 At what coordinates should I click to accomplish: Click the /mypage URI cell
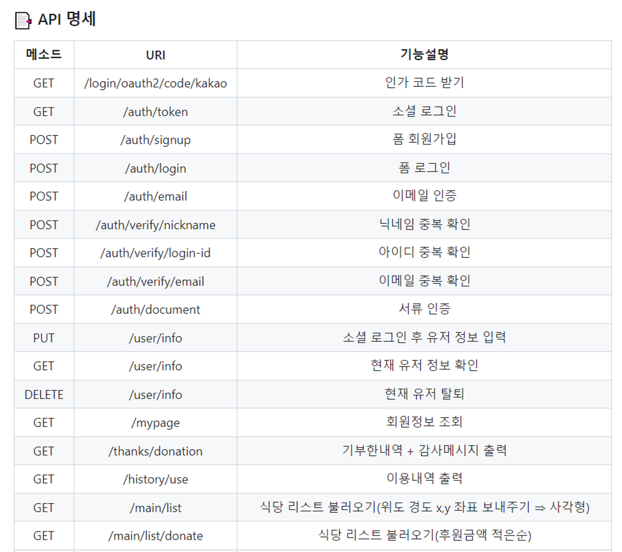tap(155, 422)
